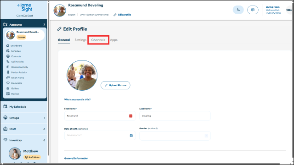Click the header avatar of Rosamund
This screenshot has height=165, width=294.
pyautogui.click(x=60, y=11)
